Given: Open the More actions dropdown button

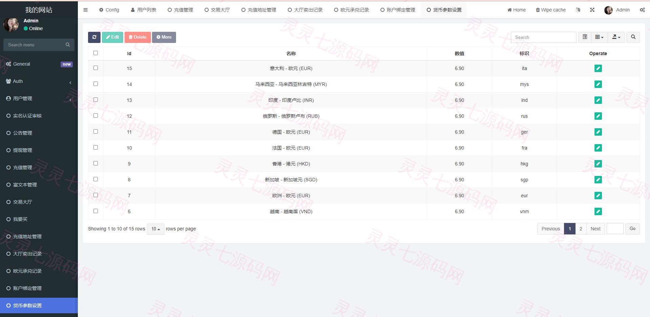Looking at the screenshot, I should 164,37.
